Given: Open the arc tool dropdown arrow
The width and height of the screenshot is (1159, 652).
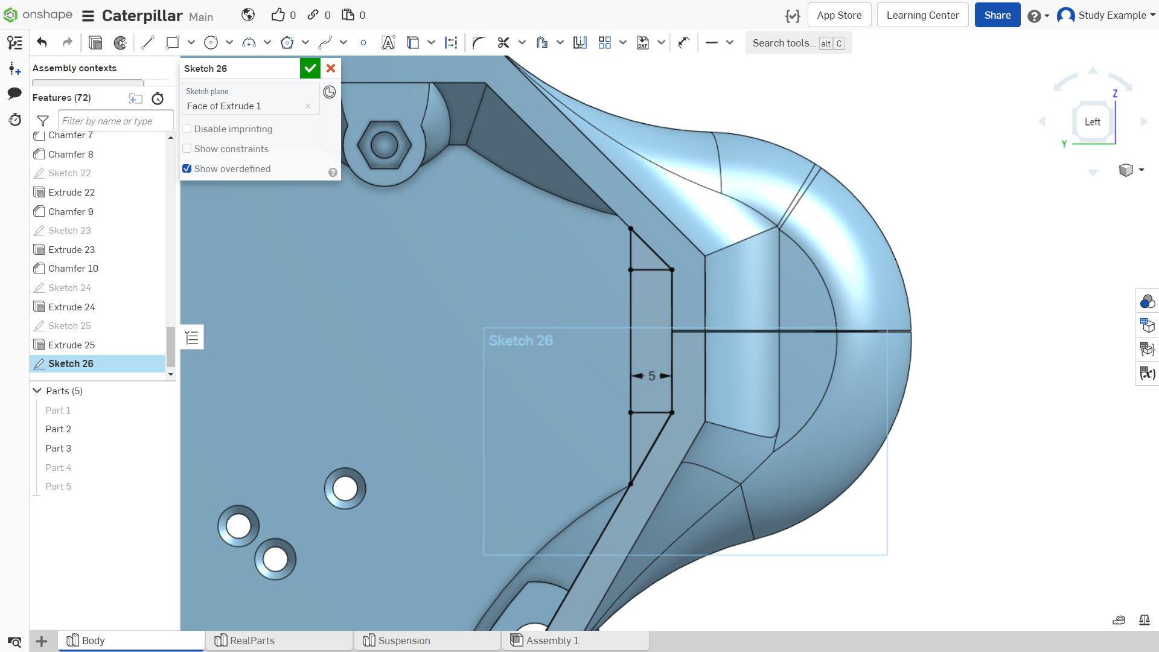Looking at the screenshot, I should click(267, 43).
